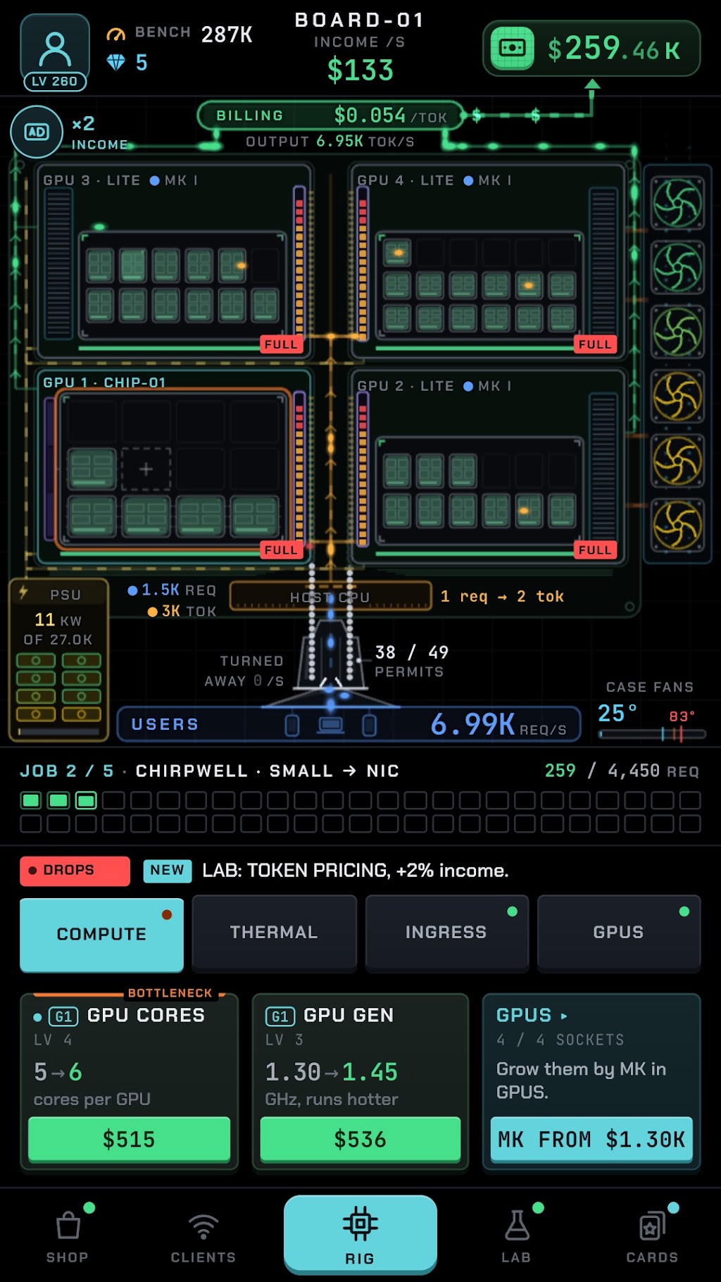721x1282 pixels.
Task: Tap the PSU 11 KW power readout
Action: coord(58,620)
